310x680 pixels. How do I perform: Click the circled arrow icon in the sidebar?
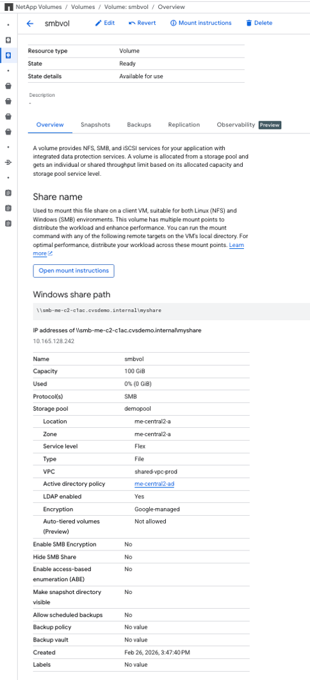tap(8, 163)
